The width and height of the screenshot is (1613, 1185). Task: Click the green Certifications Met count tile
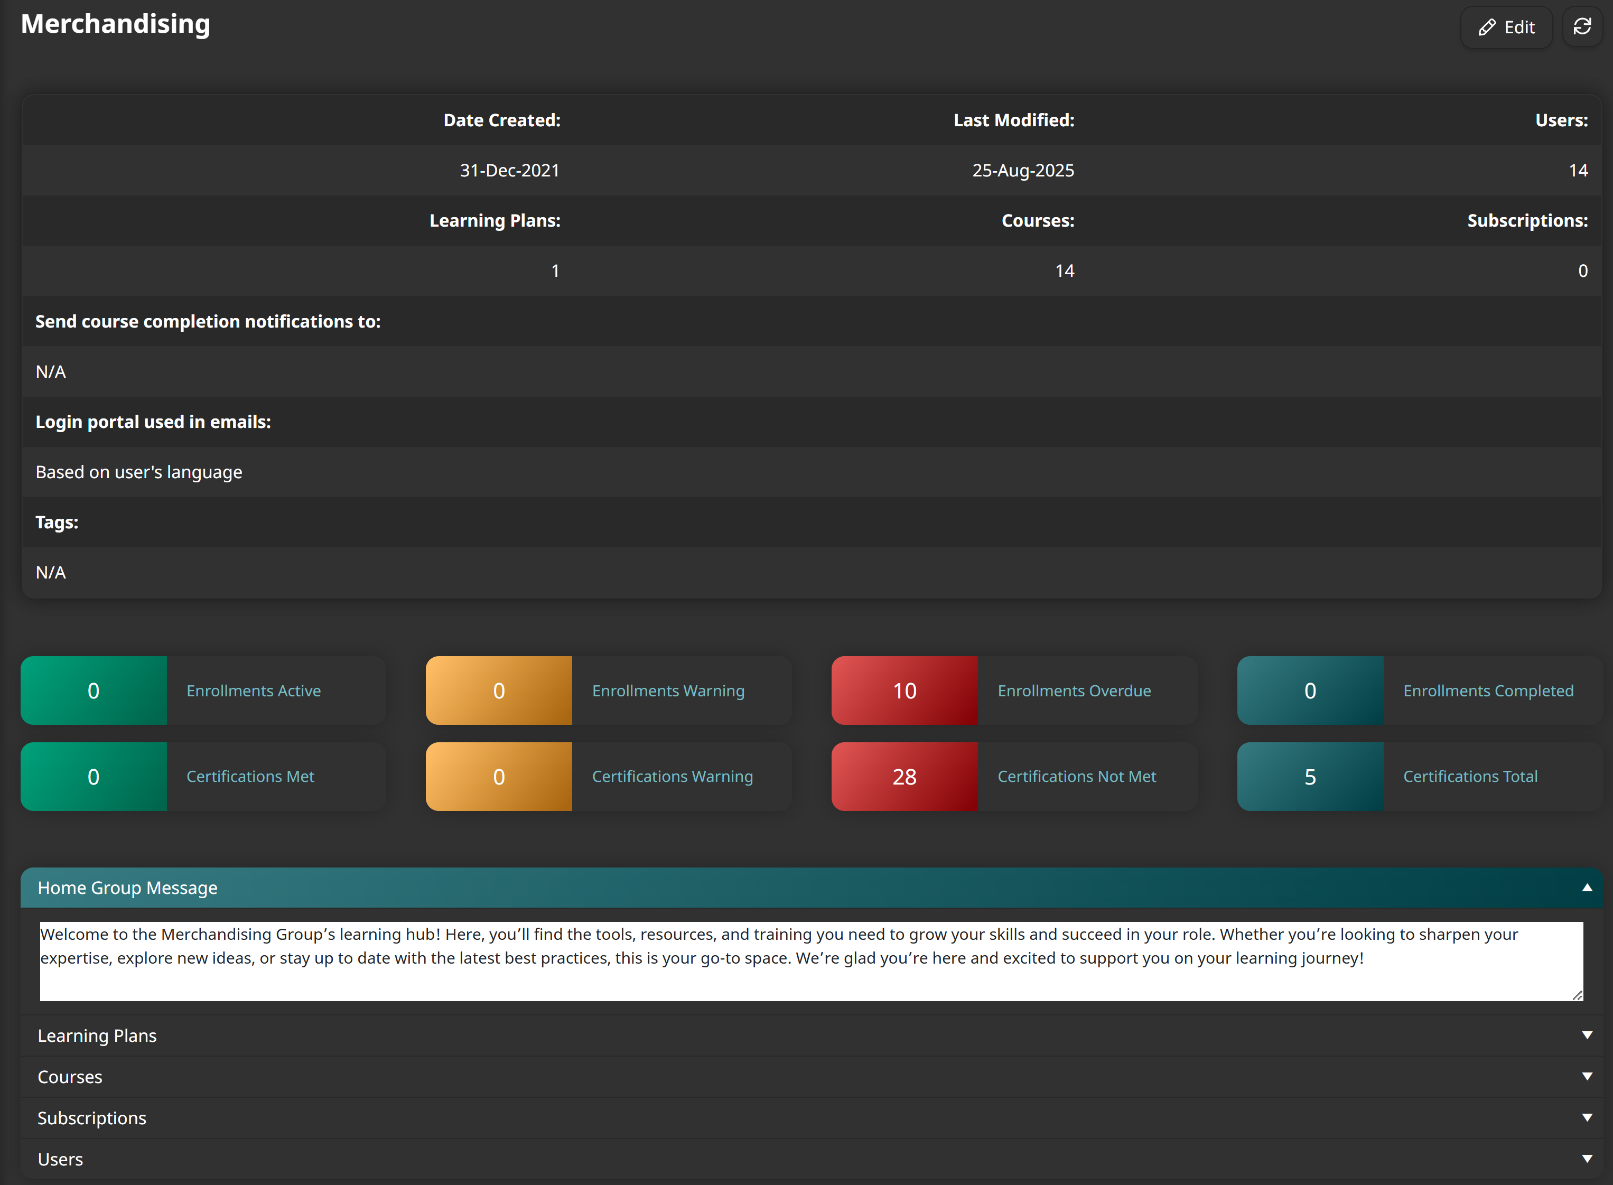(x=93, y=777)
